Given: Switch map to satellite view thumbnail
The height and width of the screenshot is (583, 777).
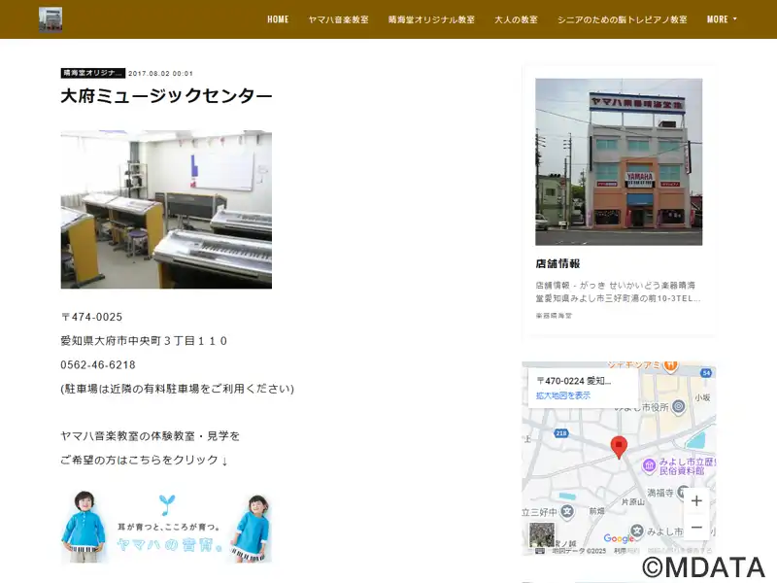Looking at the screenshot, I should tap(542, 534).
